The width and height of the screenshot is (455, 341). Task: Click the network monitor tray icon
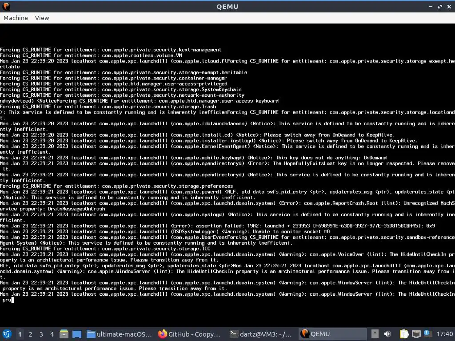416,334
